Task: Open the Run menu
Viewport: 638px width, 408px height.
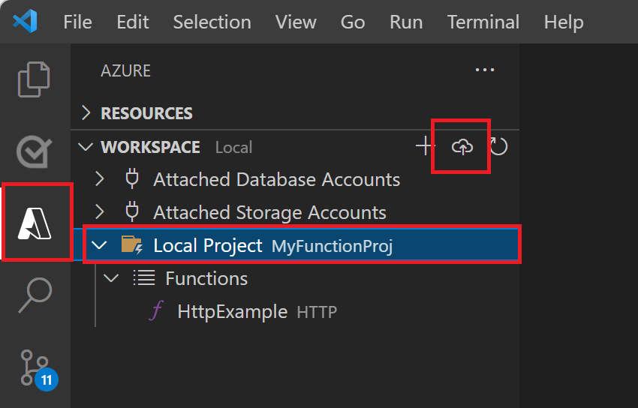Action: pyautogui.click(x=406, y=22)
